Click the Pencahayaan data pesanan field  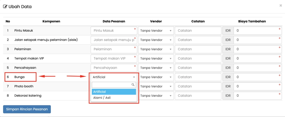tap(114, 68)
